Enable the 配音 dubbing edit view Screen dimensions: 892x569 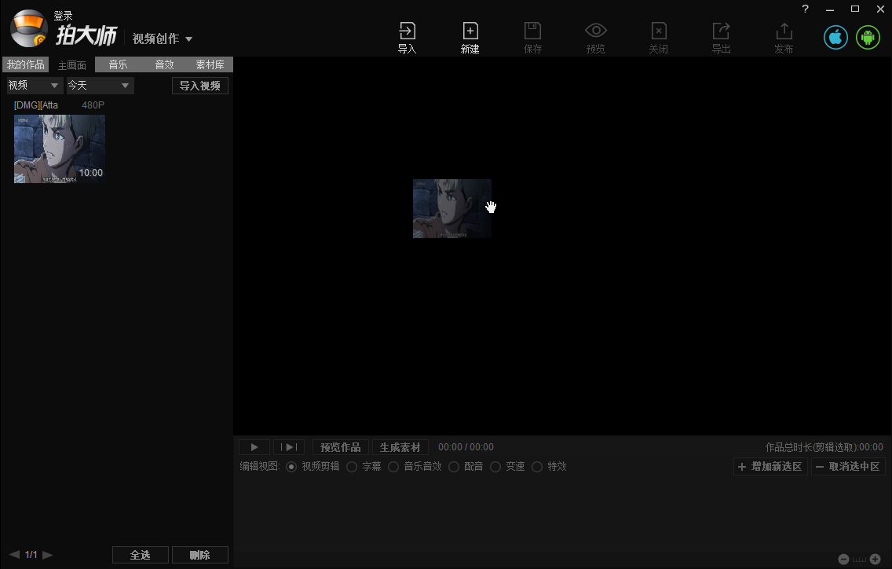click(x=454, y=466)
